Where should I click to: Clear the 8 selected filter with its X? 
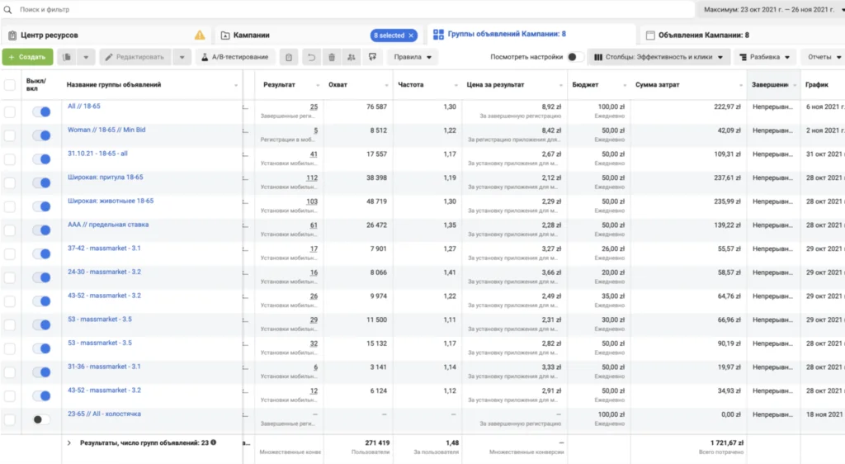411,36
